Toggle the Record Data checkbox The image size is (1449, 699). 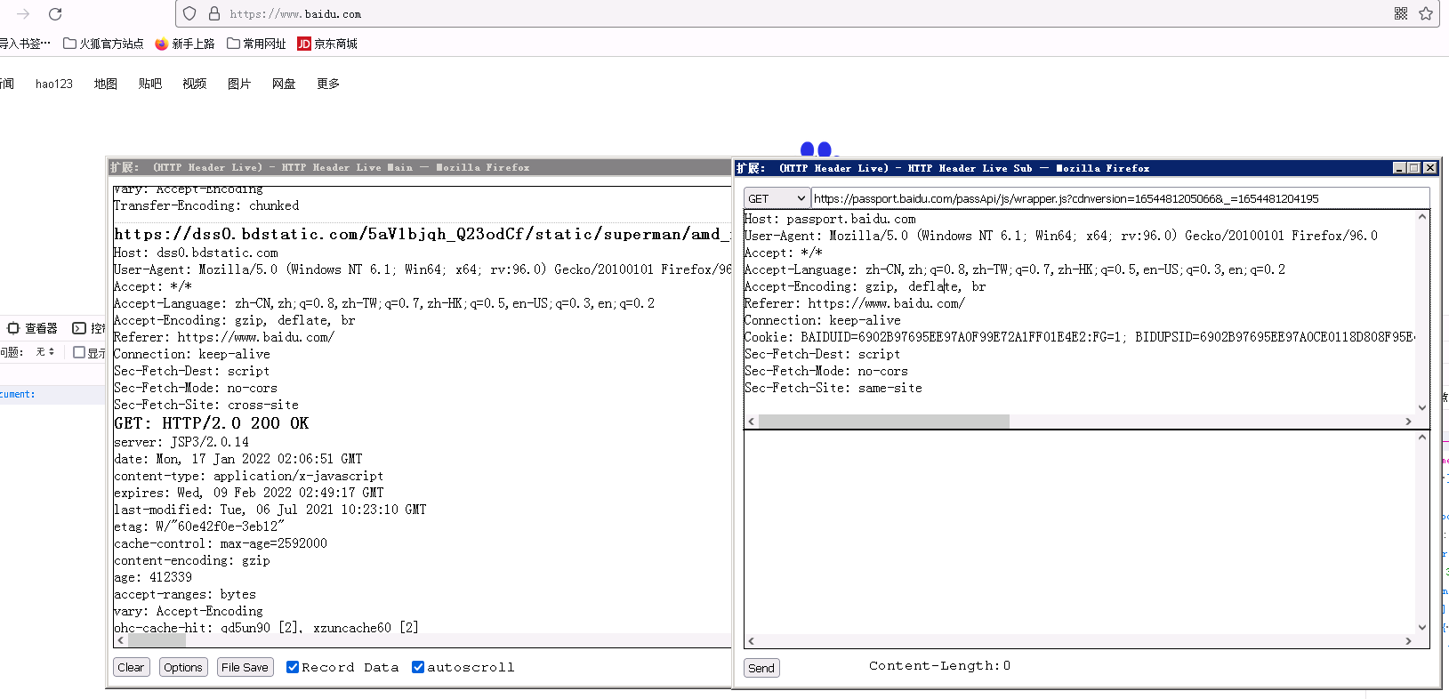293,667
